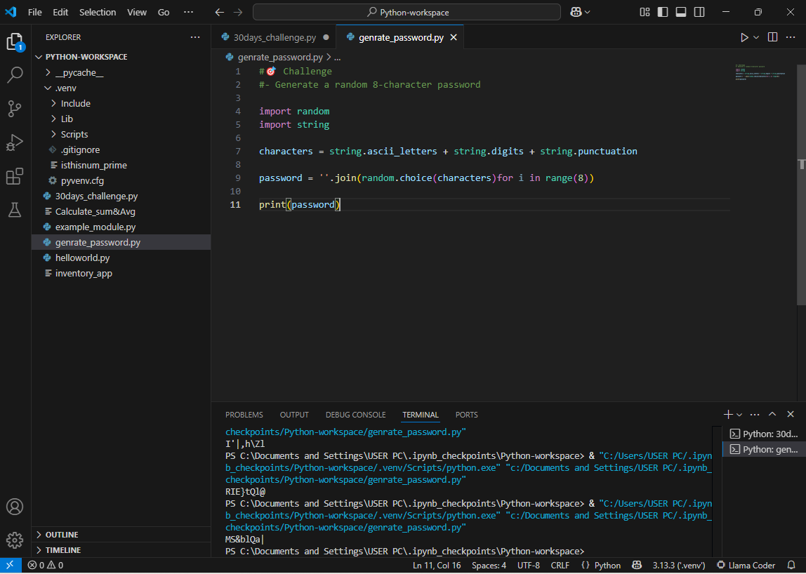Open the File menu

pyautogui.click(x=35, y=12)
